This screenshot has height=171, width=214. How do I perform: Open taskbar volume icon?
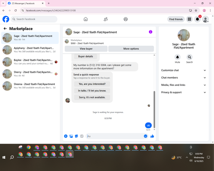(191, 161)
